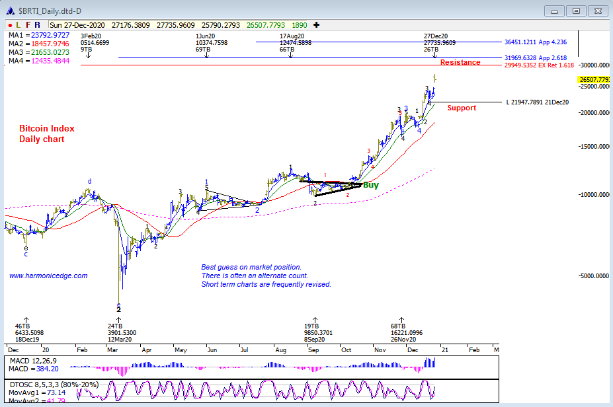
Task: Click the L toolbar letter button
Action: coord(19,25)
